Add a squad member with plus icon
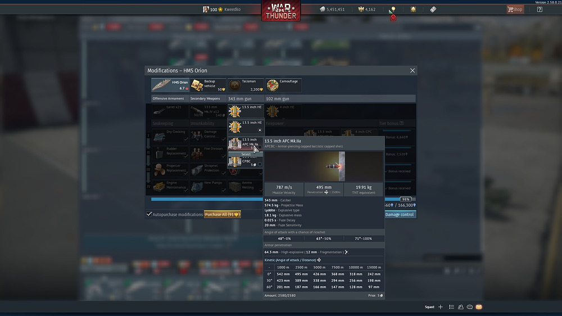Image resolution: width=562 pixels, height=316 pixels. click(441, 307)
